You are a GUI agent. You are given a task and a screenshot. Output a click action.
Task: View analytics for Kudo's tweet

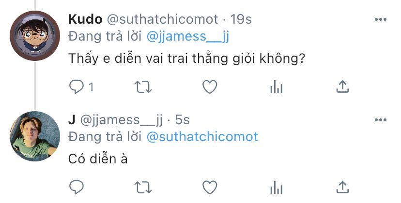[277, 87]
